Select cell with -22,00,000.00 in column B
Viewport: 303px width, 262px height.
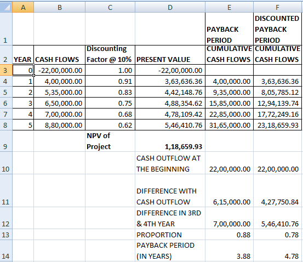(60, 70)
